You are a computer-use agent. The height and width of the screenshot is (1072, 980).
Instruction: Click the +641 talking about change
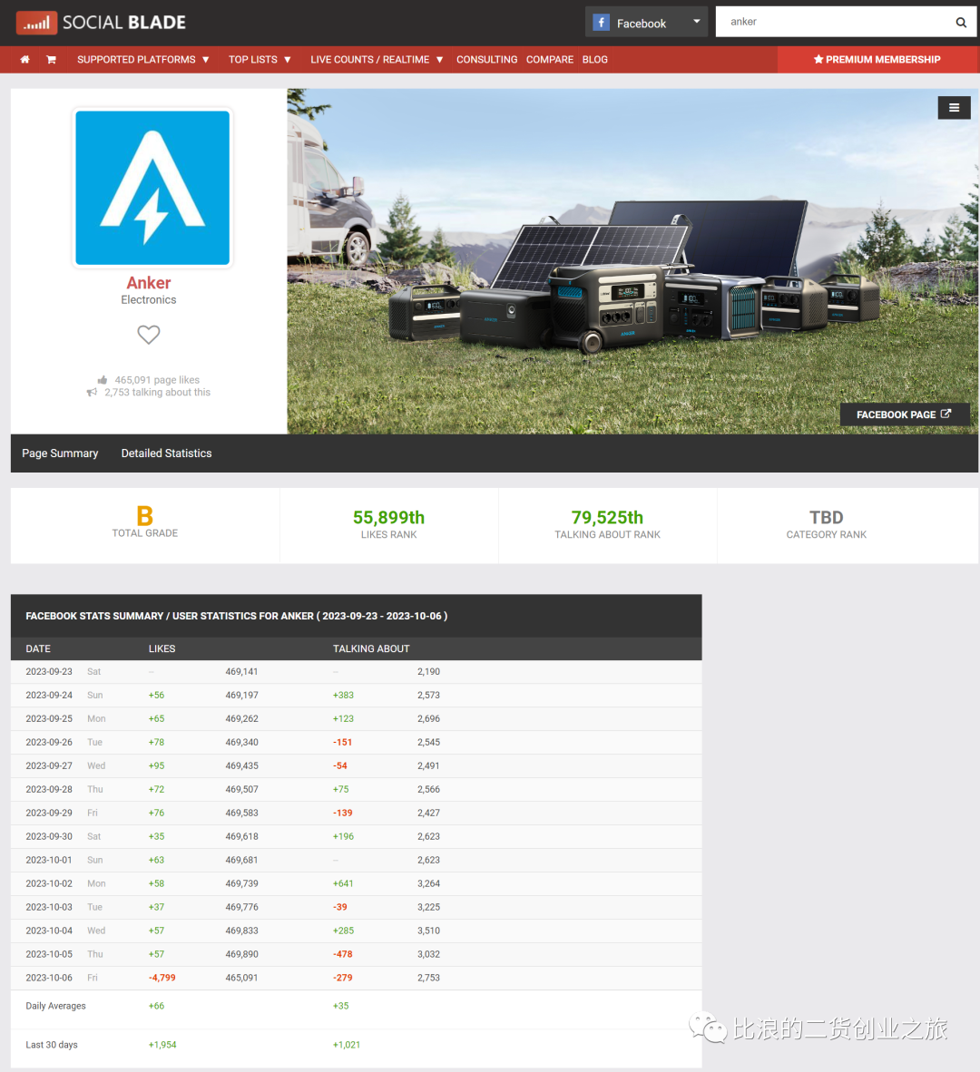coord(343,883)
